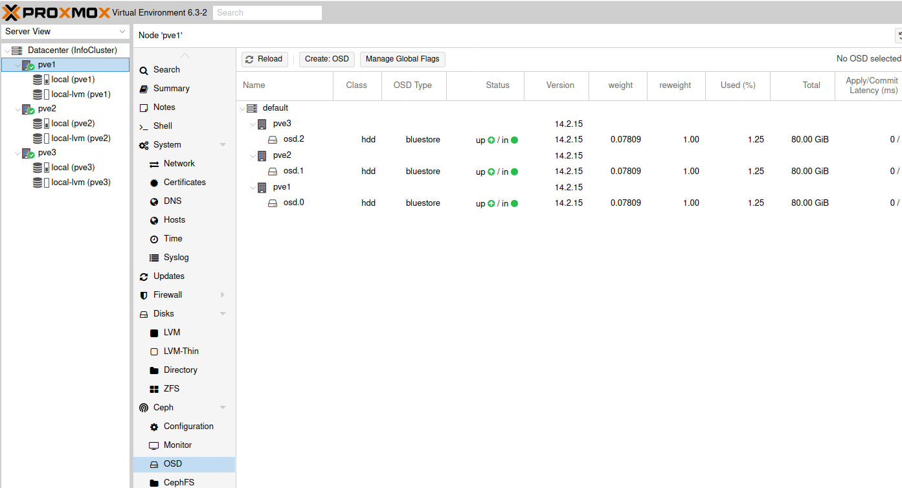Click the Firewall shield icon
The image size is (902, 488).
tap(144, 295)
